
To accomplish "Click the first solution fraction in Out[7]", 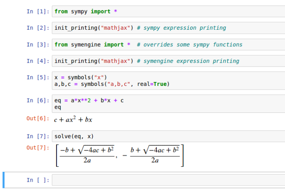I will click(x=87, y=155).
